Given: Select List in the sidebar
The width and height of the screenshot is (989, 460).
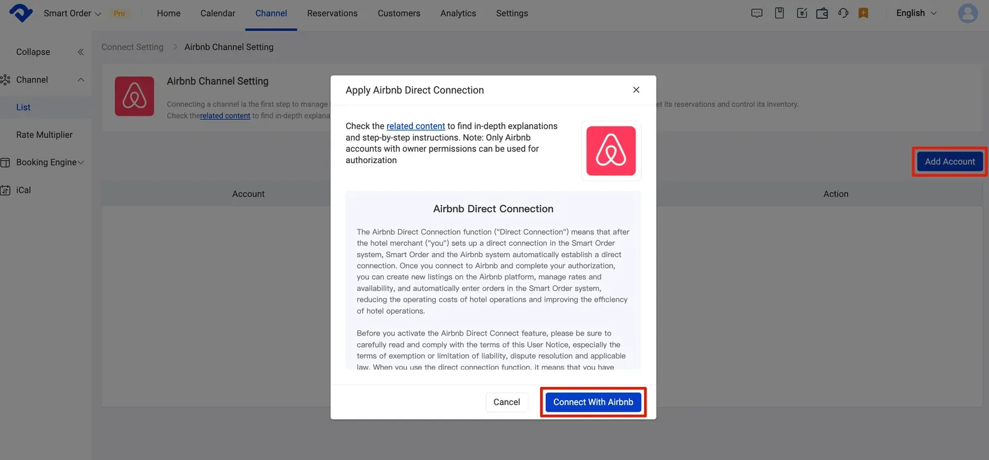Looking at the screenshot, I should click(x=23, y=107).
